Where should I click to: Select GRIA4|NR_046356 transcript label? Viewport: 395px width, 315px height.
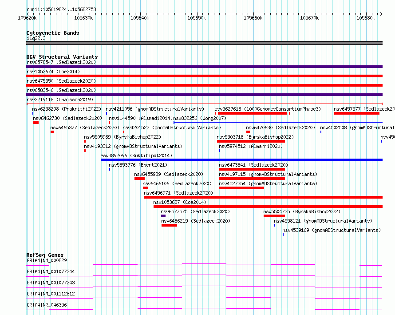pos(47,305)
